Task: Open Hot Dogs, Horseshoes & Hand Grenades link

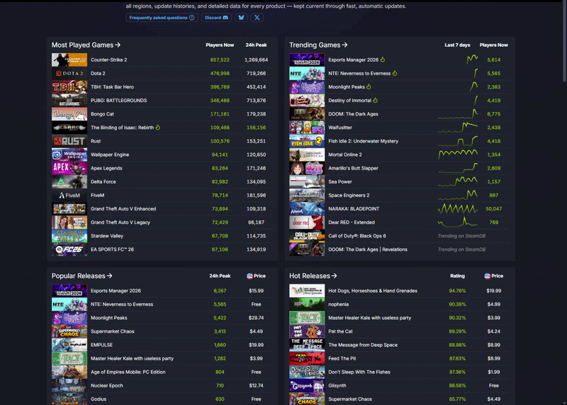Action: point(373,291)
